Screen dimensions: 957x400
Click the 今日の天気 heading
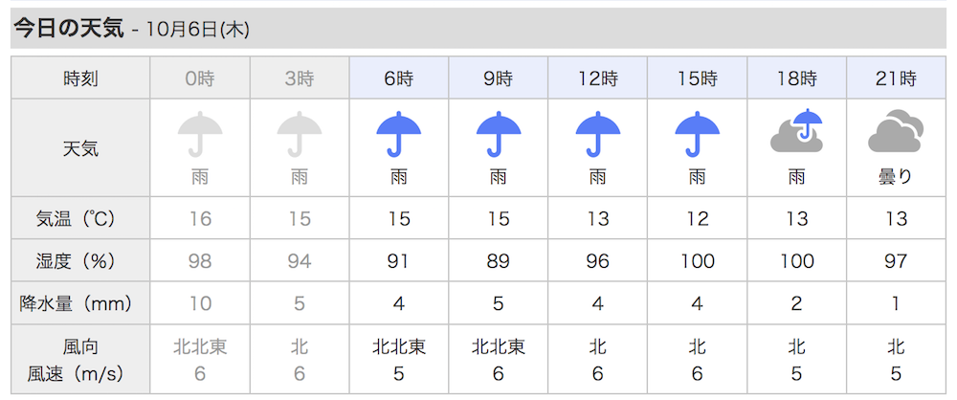[x=69, y=28]
